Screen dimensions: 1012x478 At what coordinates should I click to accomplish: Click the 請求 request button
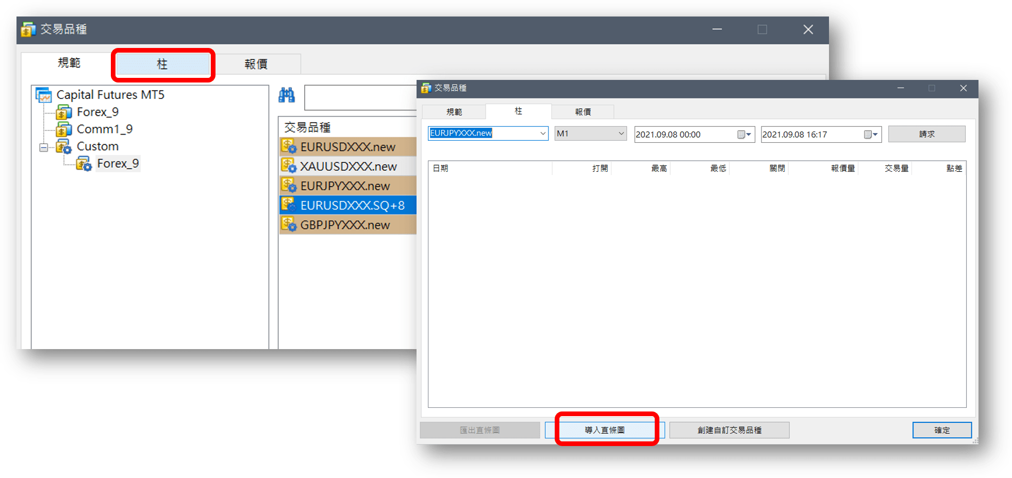(x=926, y=134)
